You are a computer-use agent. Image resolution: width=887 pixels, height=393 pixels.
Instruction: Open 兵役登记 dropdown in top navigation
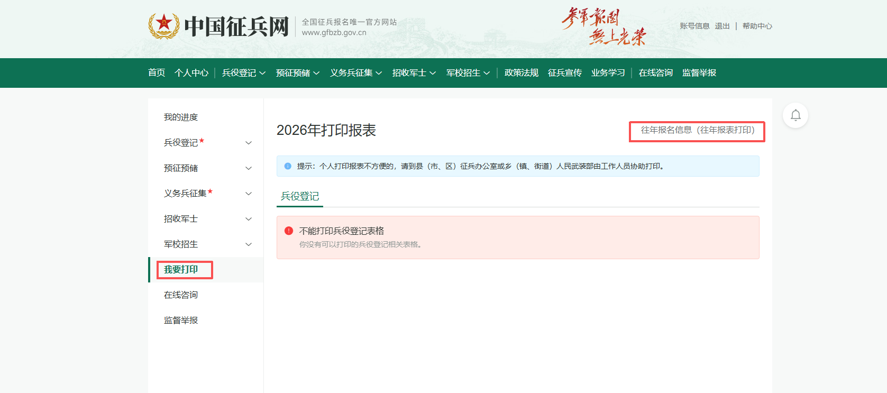(243, 73)
